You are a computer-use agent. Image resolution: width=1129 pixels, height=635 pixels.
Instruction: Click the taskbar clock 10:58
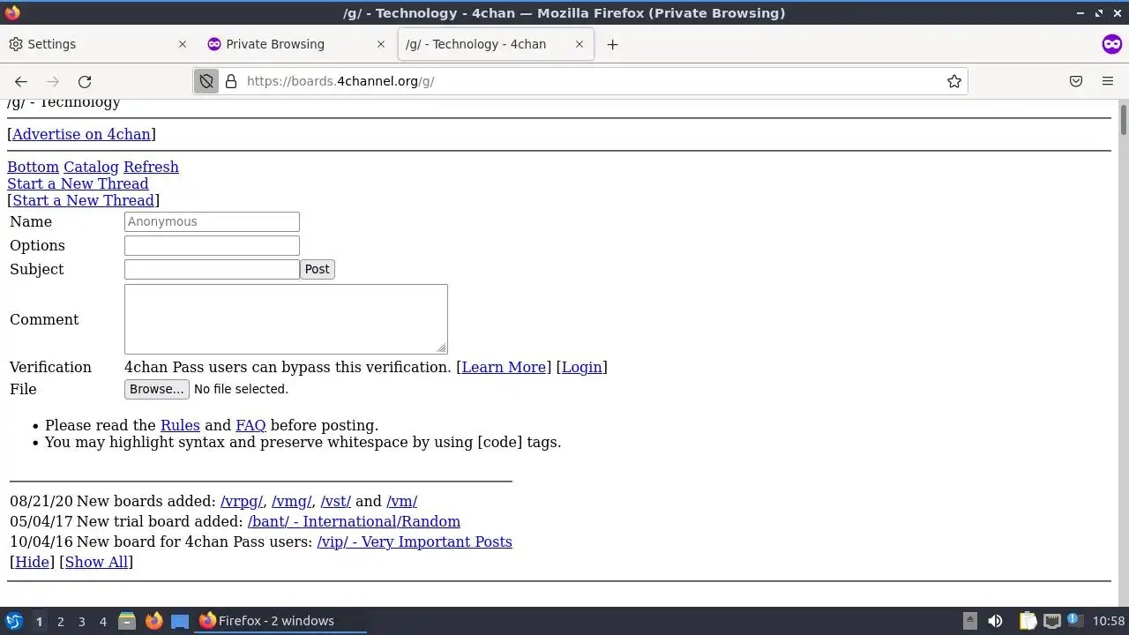(1109, 621)
